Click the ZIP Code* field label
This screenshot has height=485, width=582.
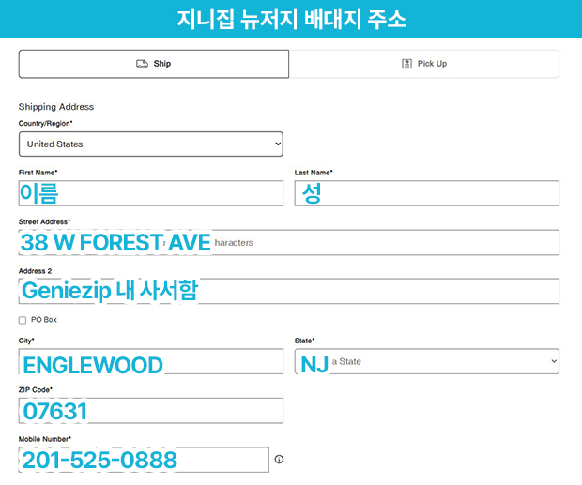36,389
